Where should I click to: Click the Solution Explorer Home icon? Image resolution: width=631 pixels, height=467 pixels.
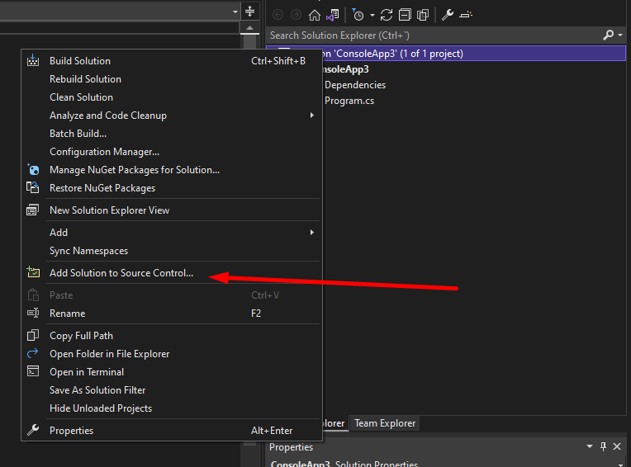click(x=314, y=15)
